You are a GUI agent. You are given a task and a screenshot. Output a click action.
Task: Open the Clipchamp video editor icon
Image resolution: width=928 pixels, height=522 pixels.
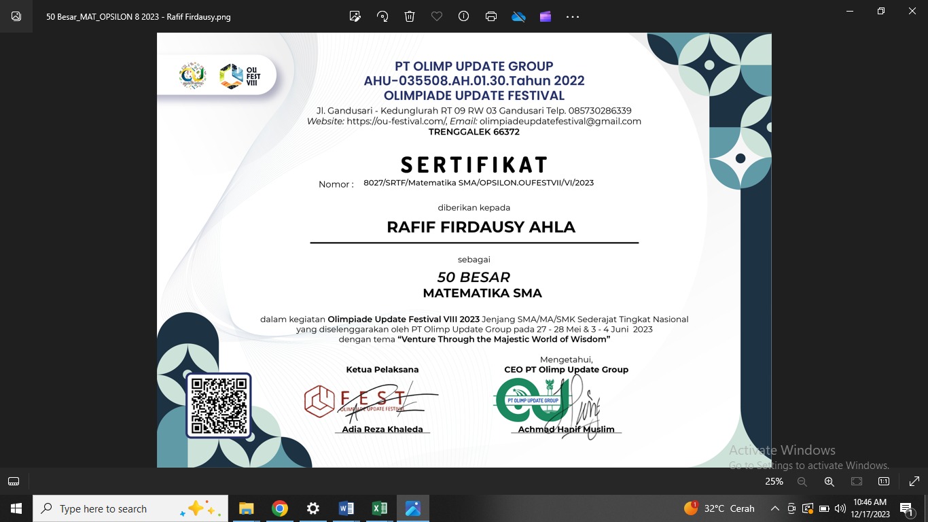(546, 16)
